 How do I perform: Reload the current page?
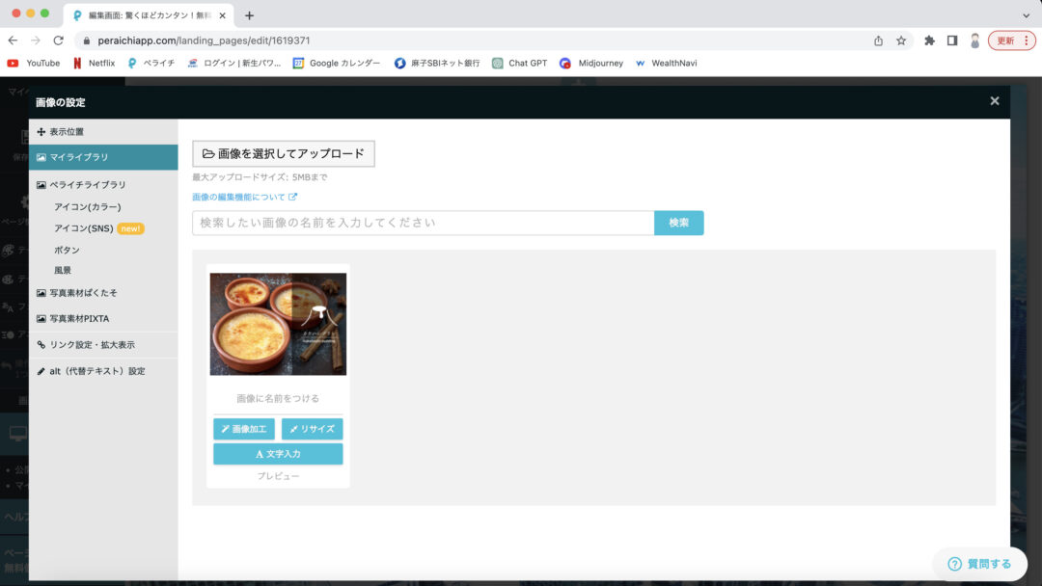59,40
